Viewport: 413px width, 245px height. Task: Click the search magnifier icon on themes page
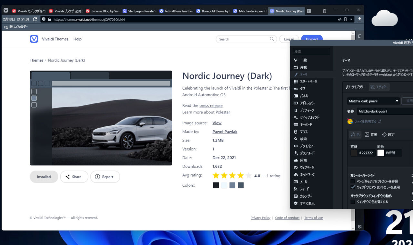coord(272,39)
